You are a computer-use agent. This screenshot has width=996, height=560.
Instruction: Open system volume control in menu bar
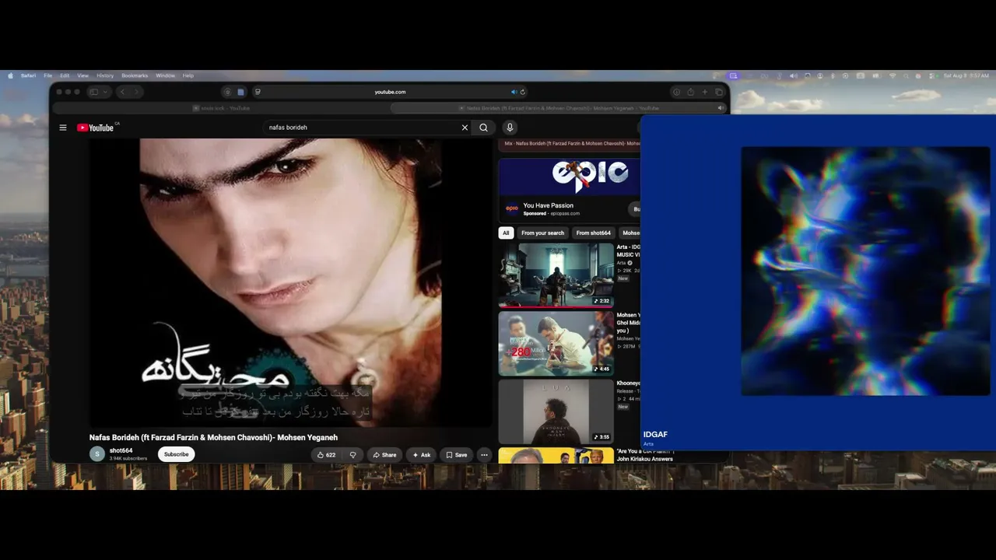[x=793, y=75]
